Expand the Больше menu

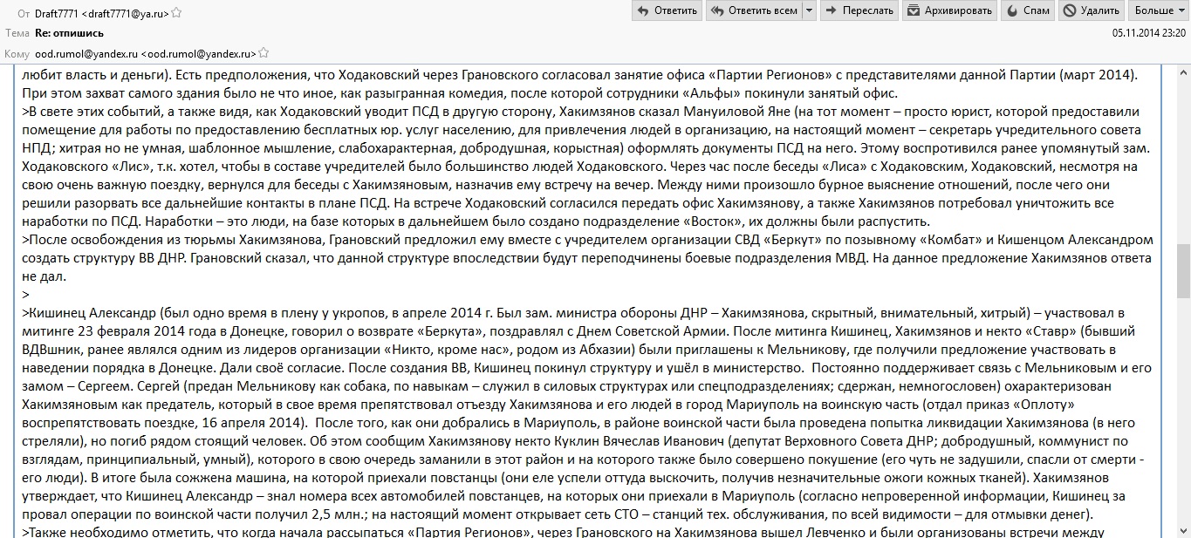click(1160, 10)
